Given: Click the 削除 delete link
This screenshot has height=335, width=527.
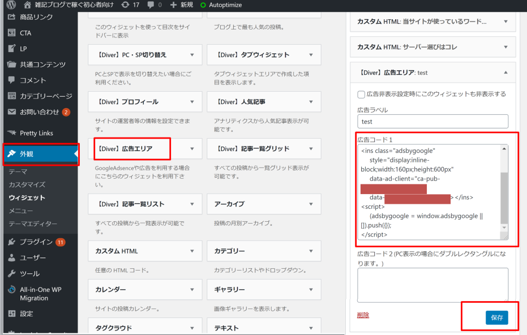Looking at the screenshot, I should click(363, 315).
